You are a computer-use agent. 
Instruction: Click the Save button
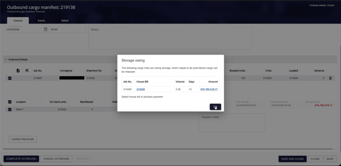coord(330,159)
